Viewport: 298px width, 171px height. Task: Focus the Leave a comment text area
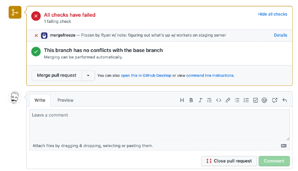(160, 125)
